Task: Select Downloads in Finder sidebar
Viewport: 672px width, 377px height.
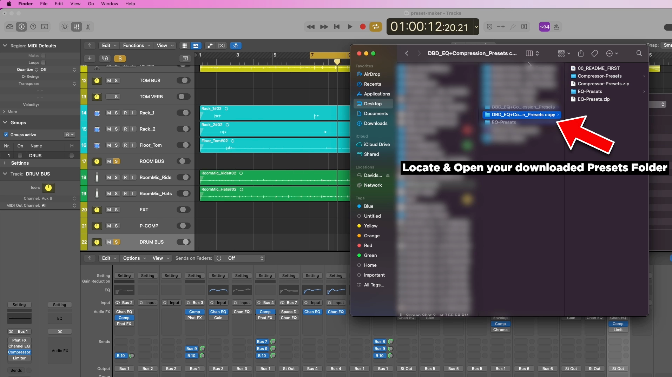Action: 375,124
